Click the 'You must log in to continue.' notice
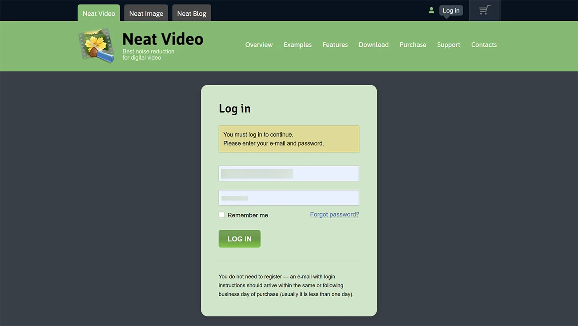This screenshot has width=578, height=326. pyautogui.click(x=289, y=139)
